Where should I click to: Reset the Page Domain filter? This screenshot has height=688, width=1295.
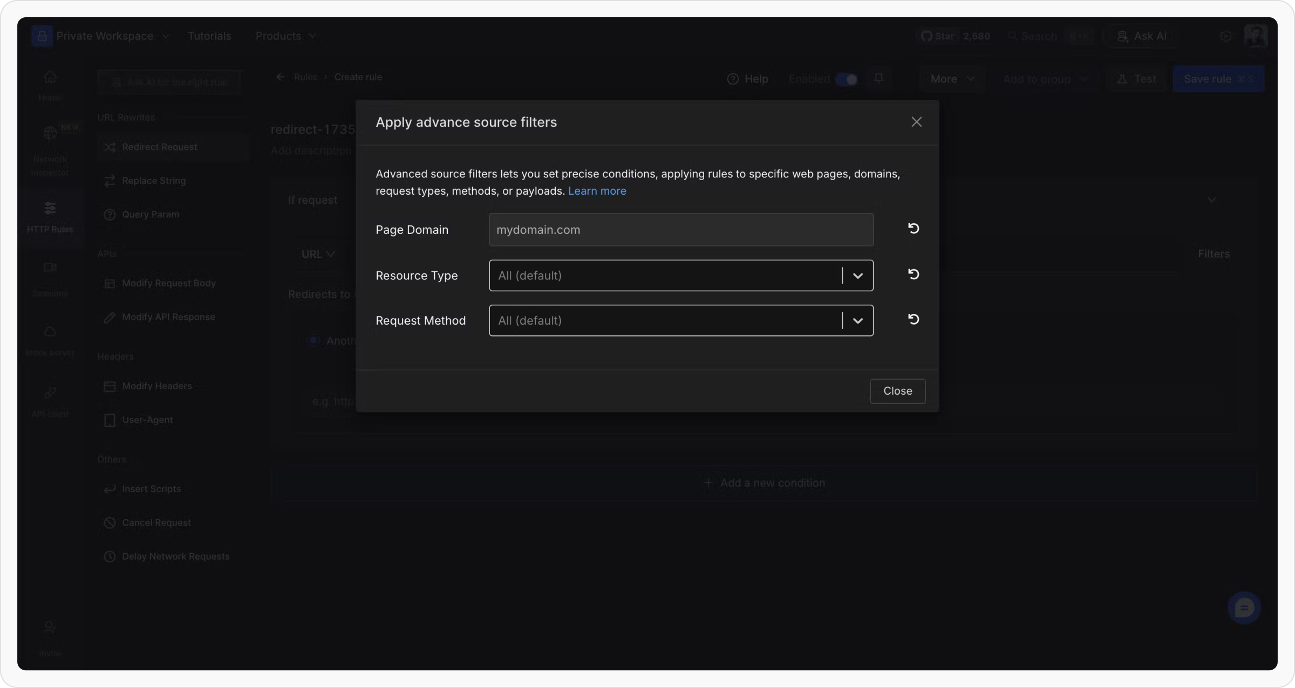(913, 229)
